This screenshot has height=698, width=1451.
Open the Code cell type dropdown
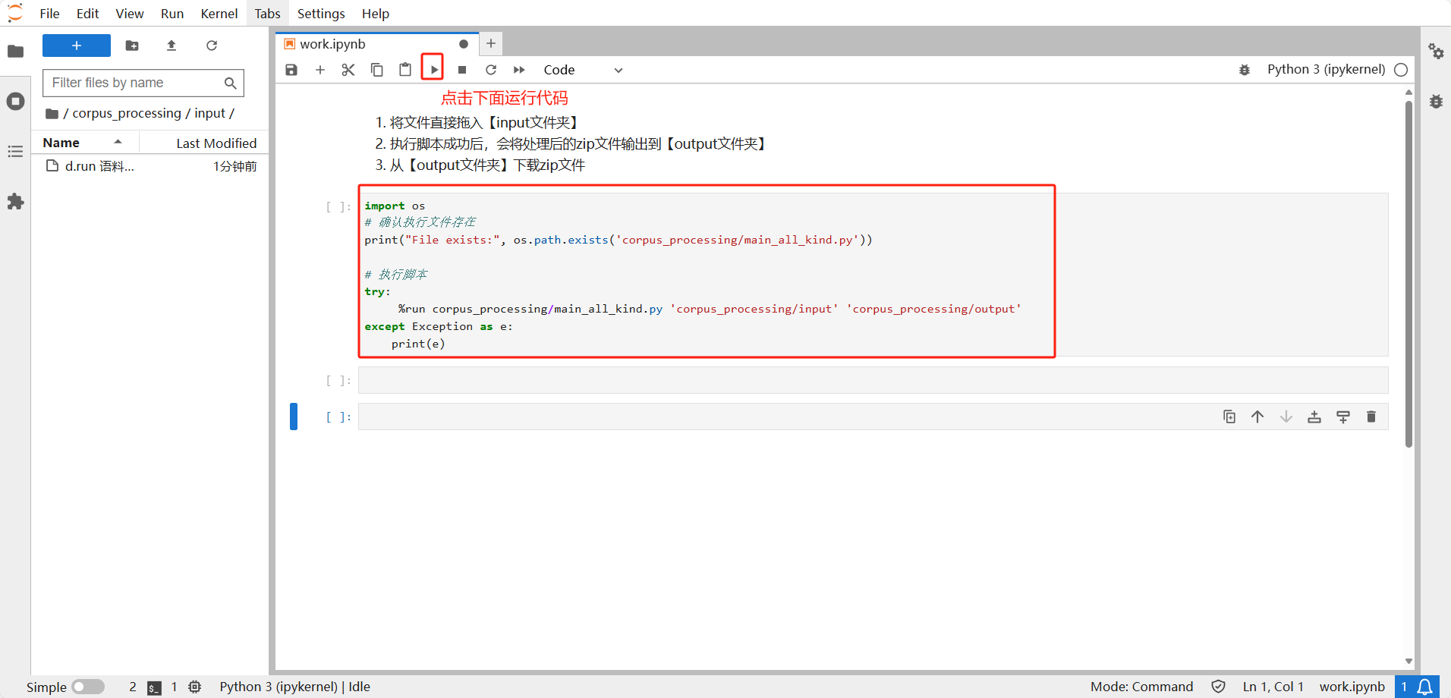point(583,70)
